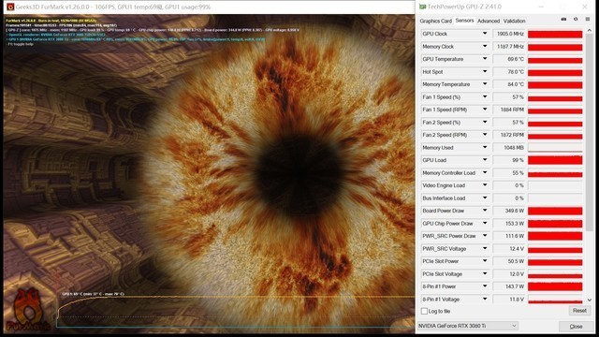The image size is (599, 337).
Task: Click the Reset button
Action: (x=579, y=311)
